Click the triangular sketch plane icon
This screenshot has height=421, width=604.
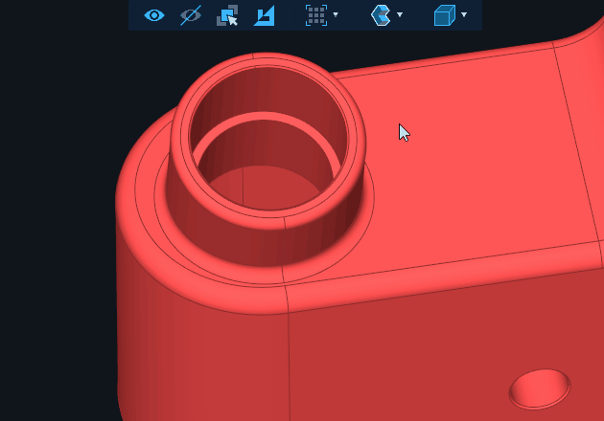(x=264, y=15)
